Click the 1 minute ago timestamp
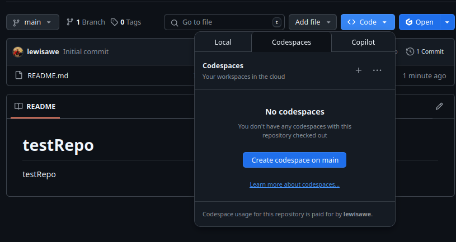This screenshot has height=242, width=456. point(424,76)
